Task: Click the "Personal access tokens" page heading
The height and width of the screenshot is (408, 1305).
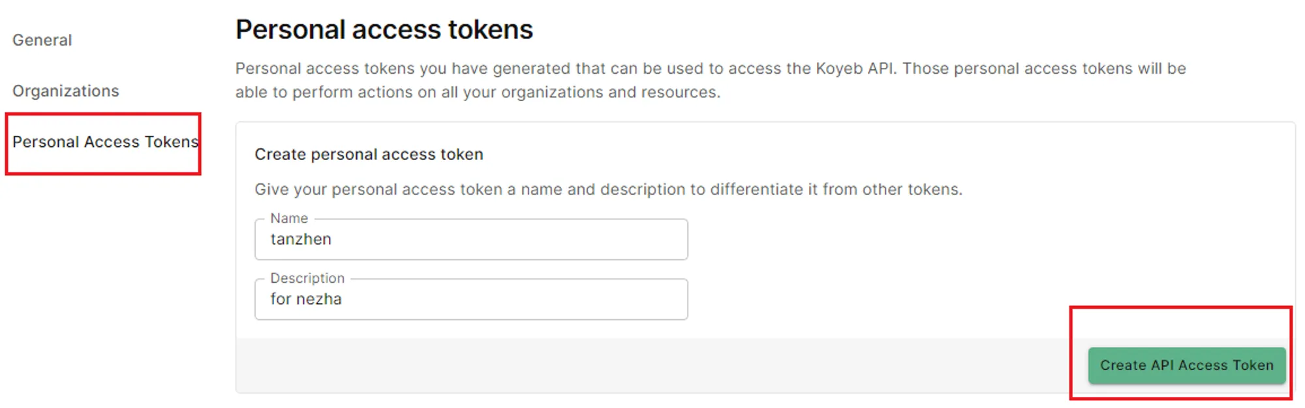Action: [x=384, y=30]
